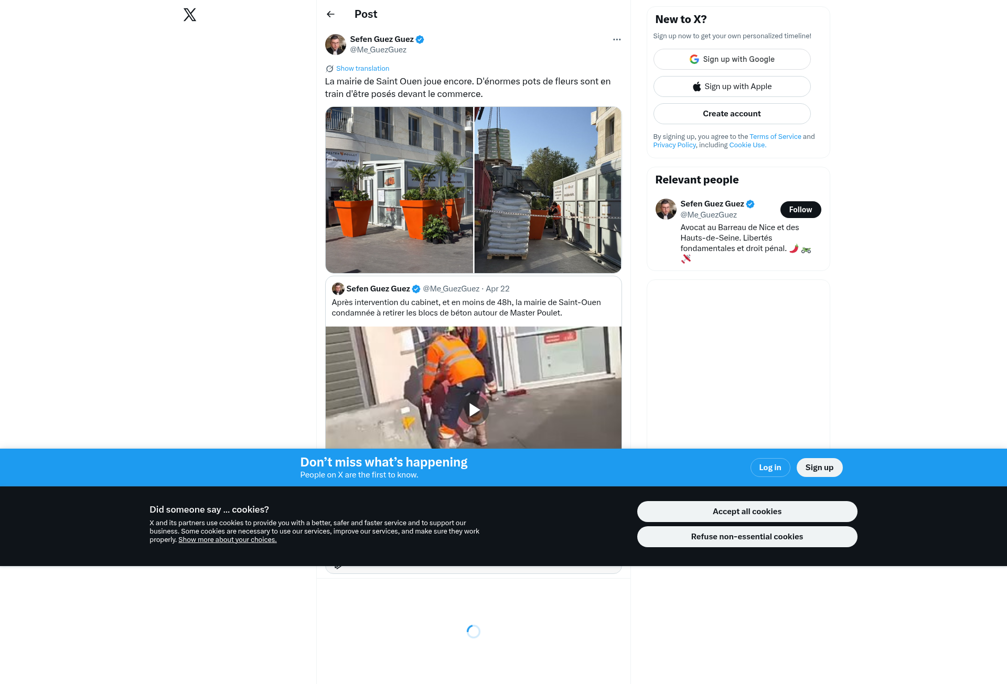Play the quoted post video
Image resolution: width=1007 pixels, height=684 pixels.
pos(474,410)
